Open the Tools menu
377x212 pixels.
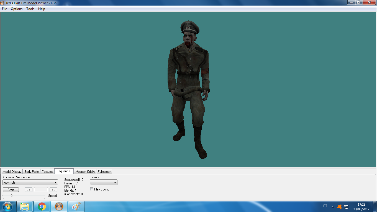click(x=30, y=9)
